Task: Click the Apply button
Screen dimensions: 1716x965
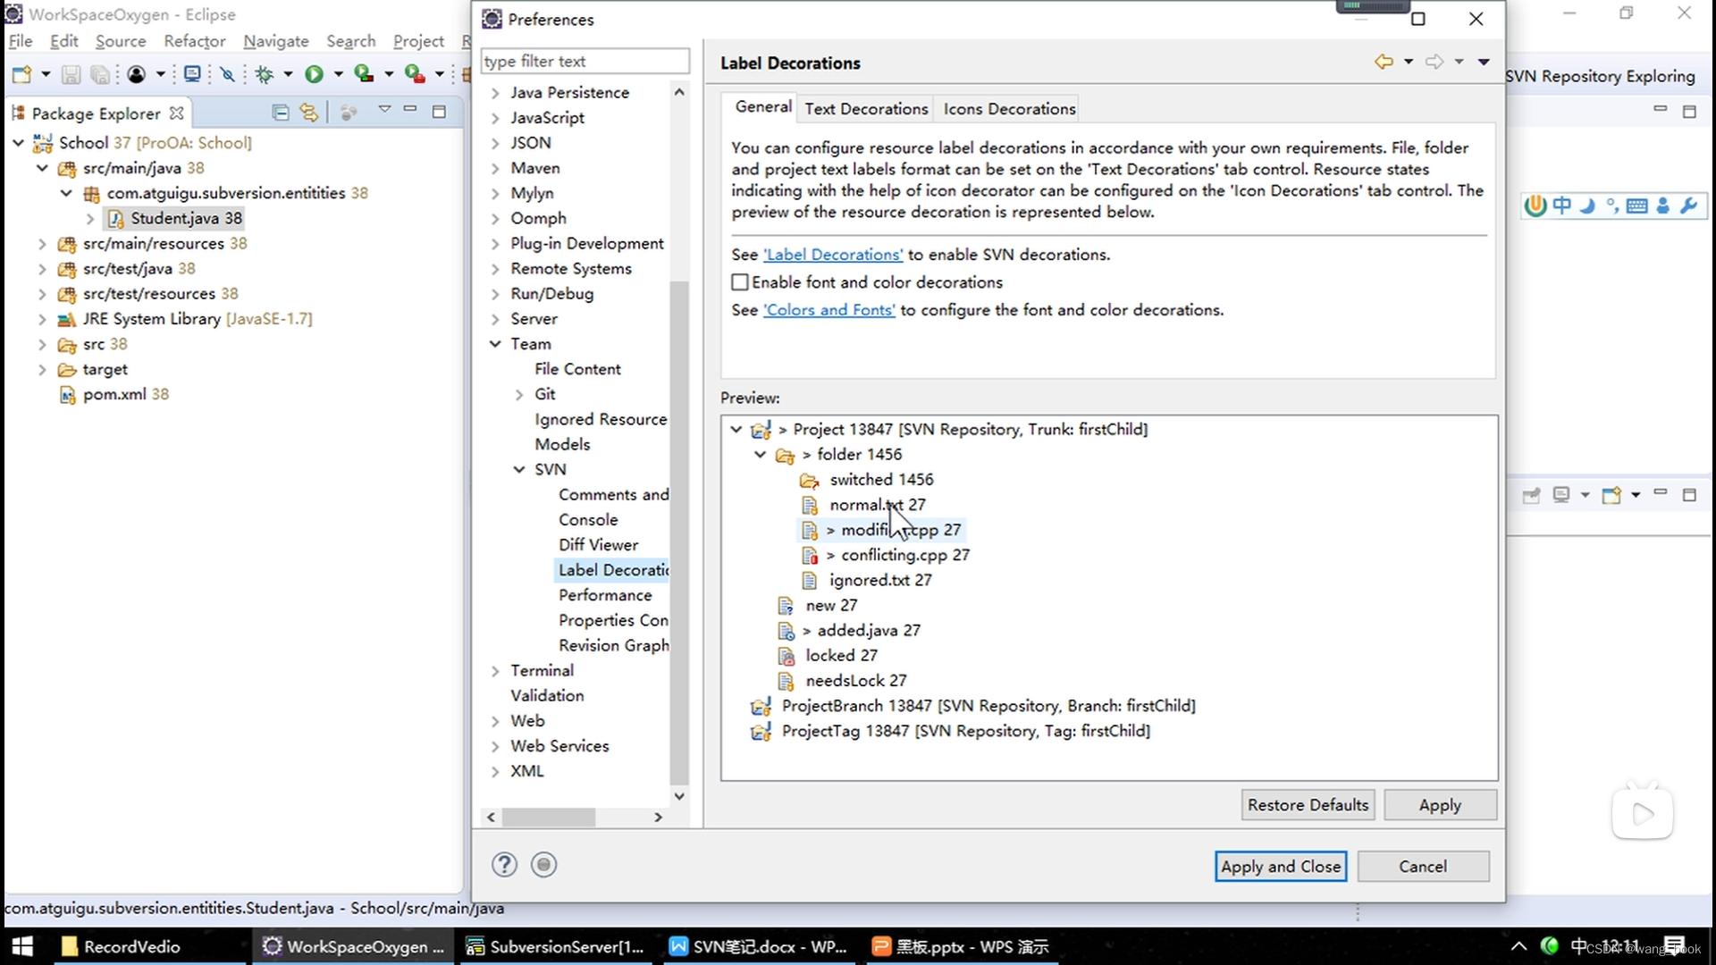Action: coord(1440,805)
